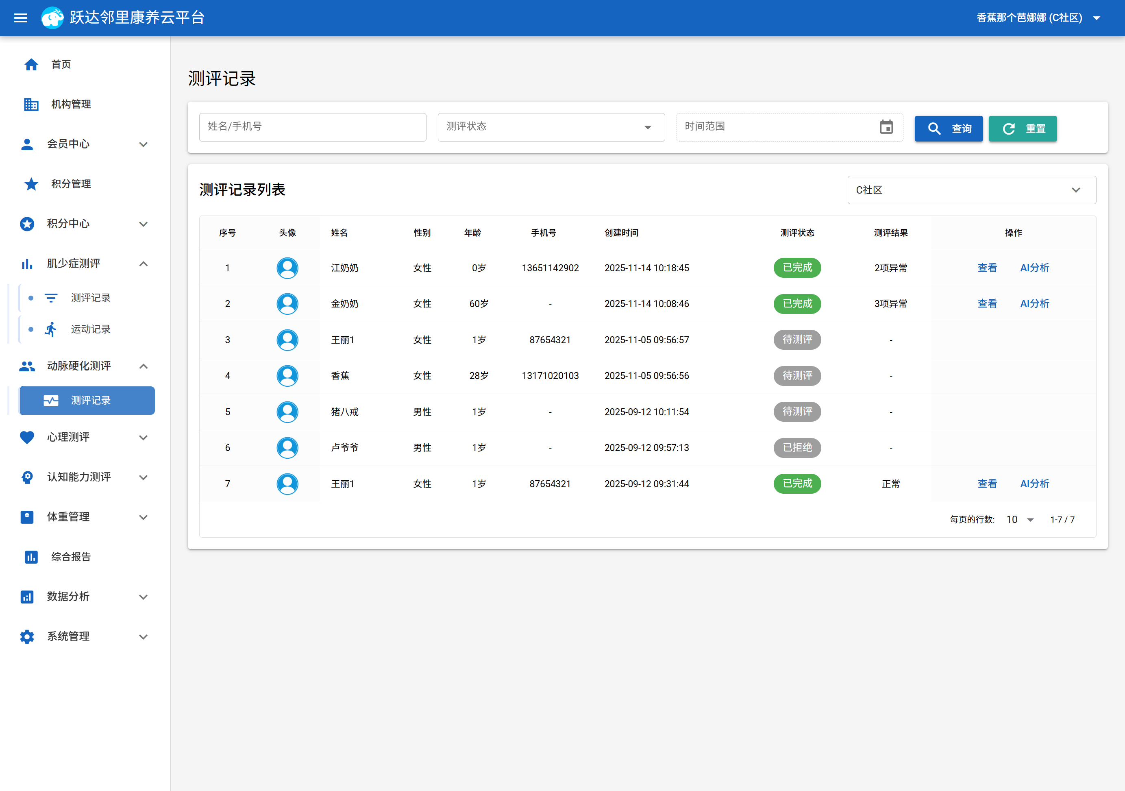Screen dimensions: 1125x791
Task: Click the people icon for 动脉硬化测评
Action: coord(27,366)
